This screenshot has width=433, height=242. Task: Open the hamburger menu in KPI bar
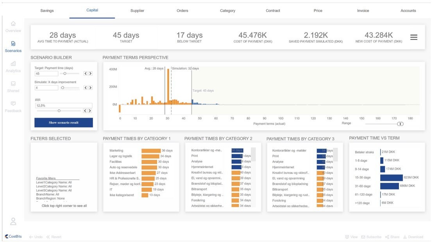(x=414, y=37)
